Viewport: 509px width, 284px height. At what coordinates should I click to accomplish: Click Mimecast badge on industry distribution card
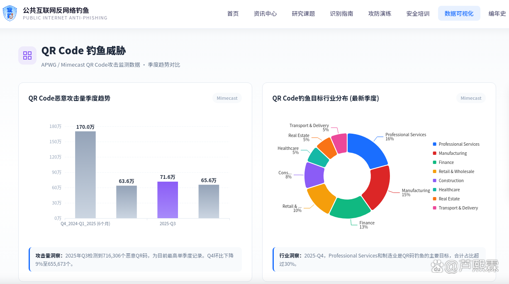pyautogui.click(x=471, y=98)
